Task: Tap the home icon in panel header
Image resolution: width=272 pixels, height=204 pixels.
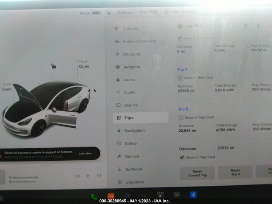Action: [246, 25]
